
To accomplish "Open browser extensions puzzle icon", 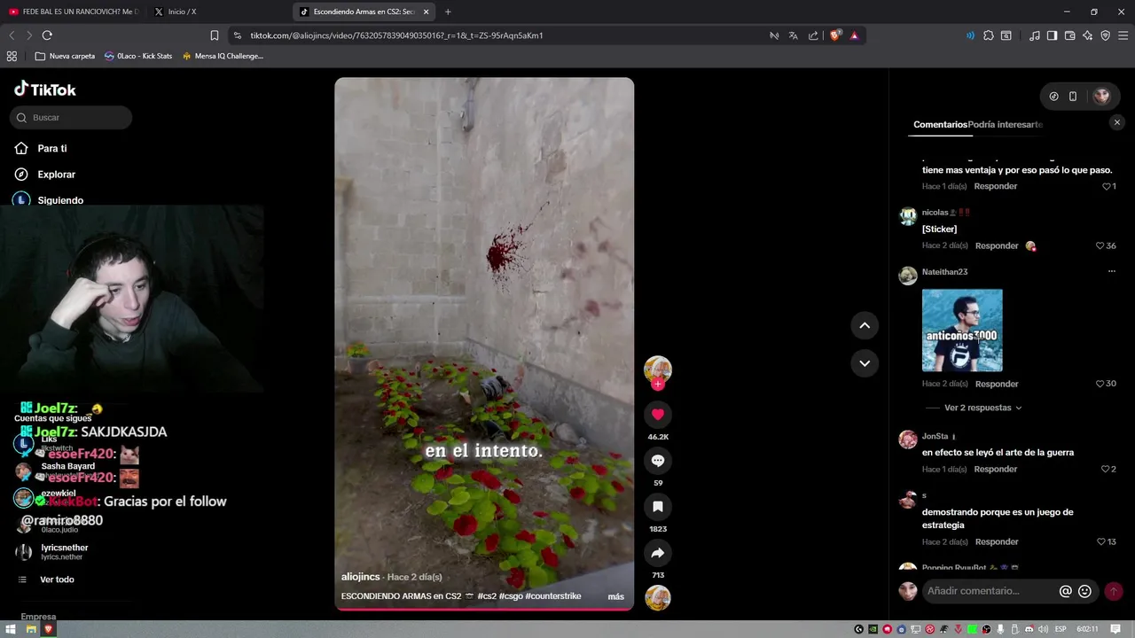I will click(x=989, y=35).
